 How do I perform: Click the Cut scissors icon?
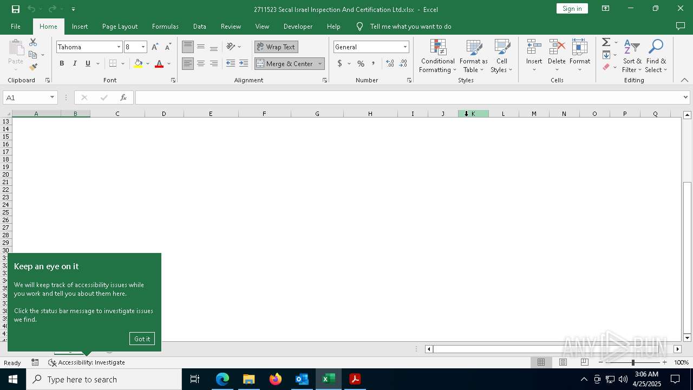[x=33, y=42]
